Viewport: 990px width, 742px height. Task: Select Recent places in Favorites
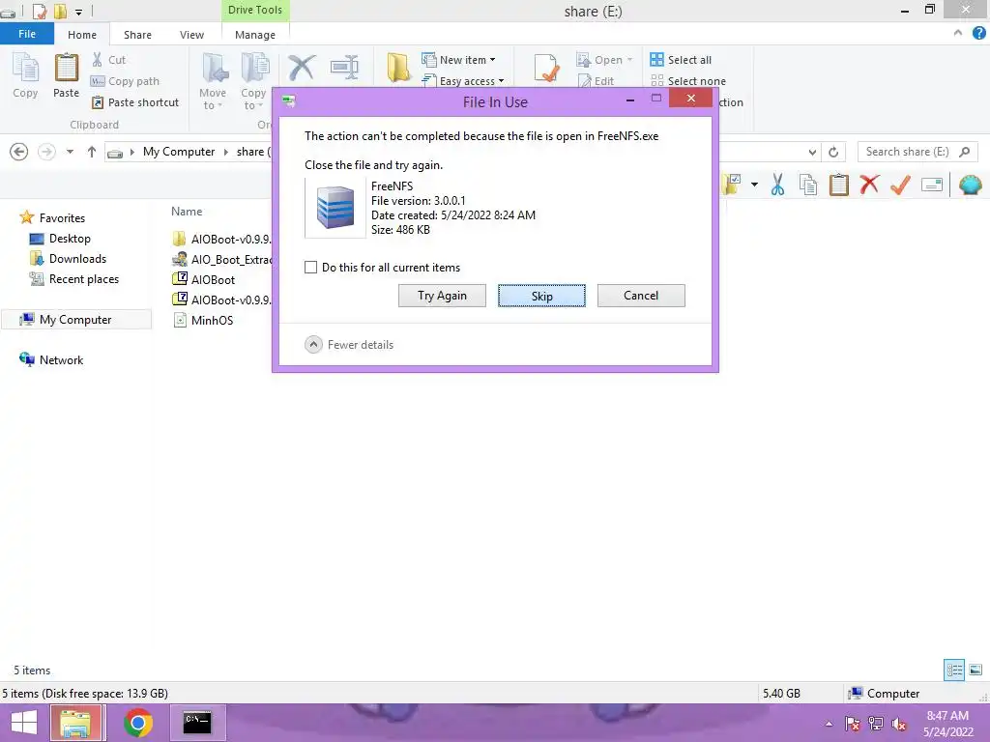pos(83,279)
